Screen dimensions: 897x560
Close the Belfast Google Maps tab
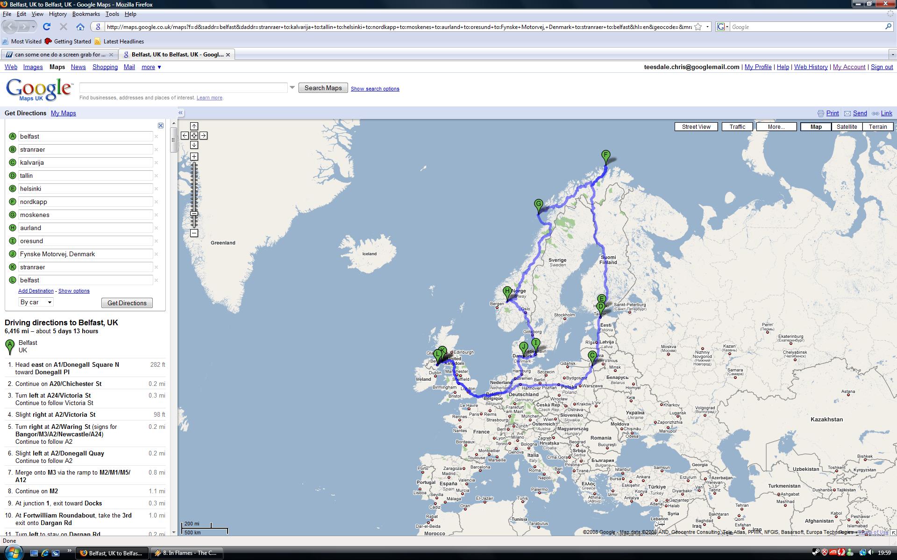click(x=228, y=55)
